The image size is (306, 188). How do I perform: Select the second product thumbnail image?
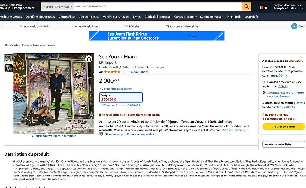point(9,68)
